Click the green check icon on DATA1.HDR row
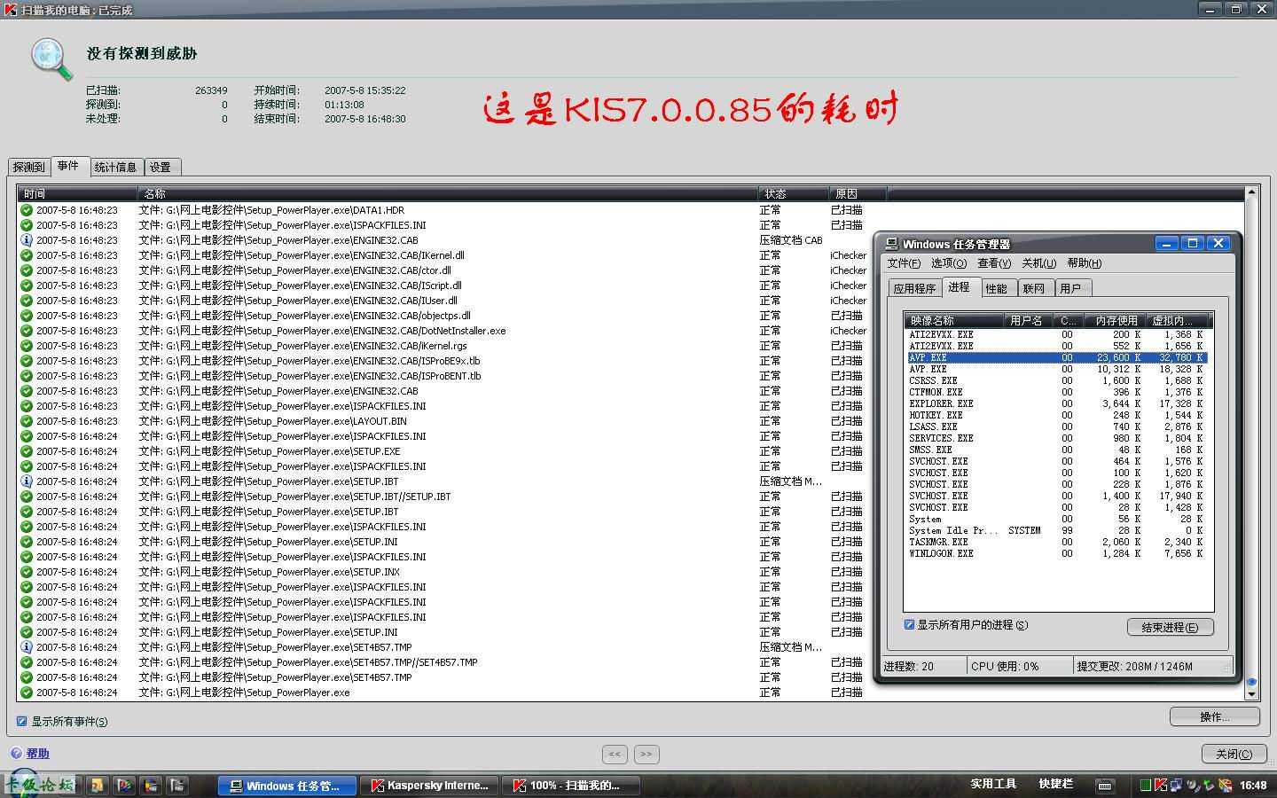The height and width of the screenshot is (798, 1277). pos(27,210)
